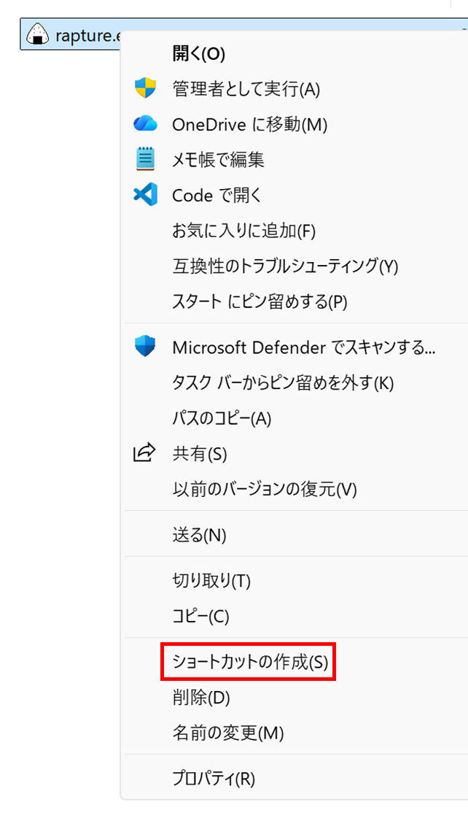The image size is (468, 821).
Task: Choose Code で開く
Action: point(216,196)
